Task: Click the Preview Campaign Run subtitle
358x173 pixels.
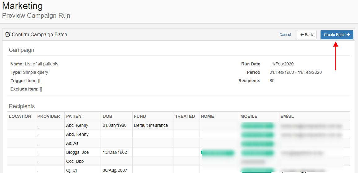Action: tap(36, 16)
